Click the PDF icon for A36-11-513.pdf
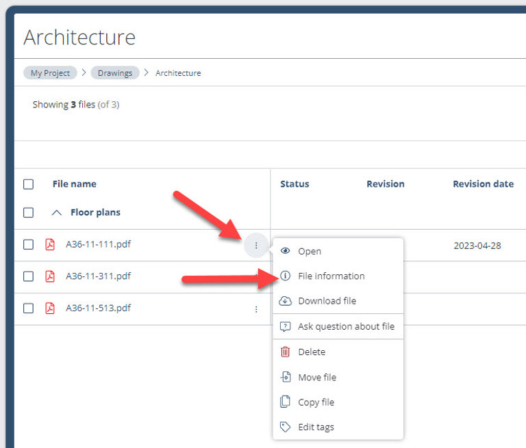The width and height of the screenshot is (526, 448). coord(49,308)
